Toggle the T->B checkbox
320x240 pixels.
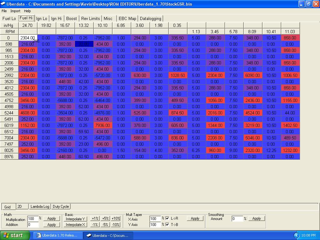[167, 224]
